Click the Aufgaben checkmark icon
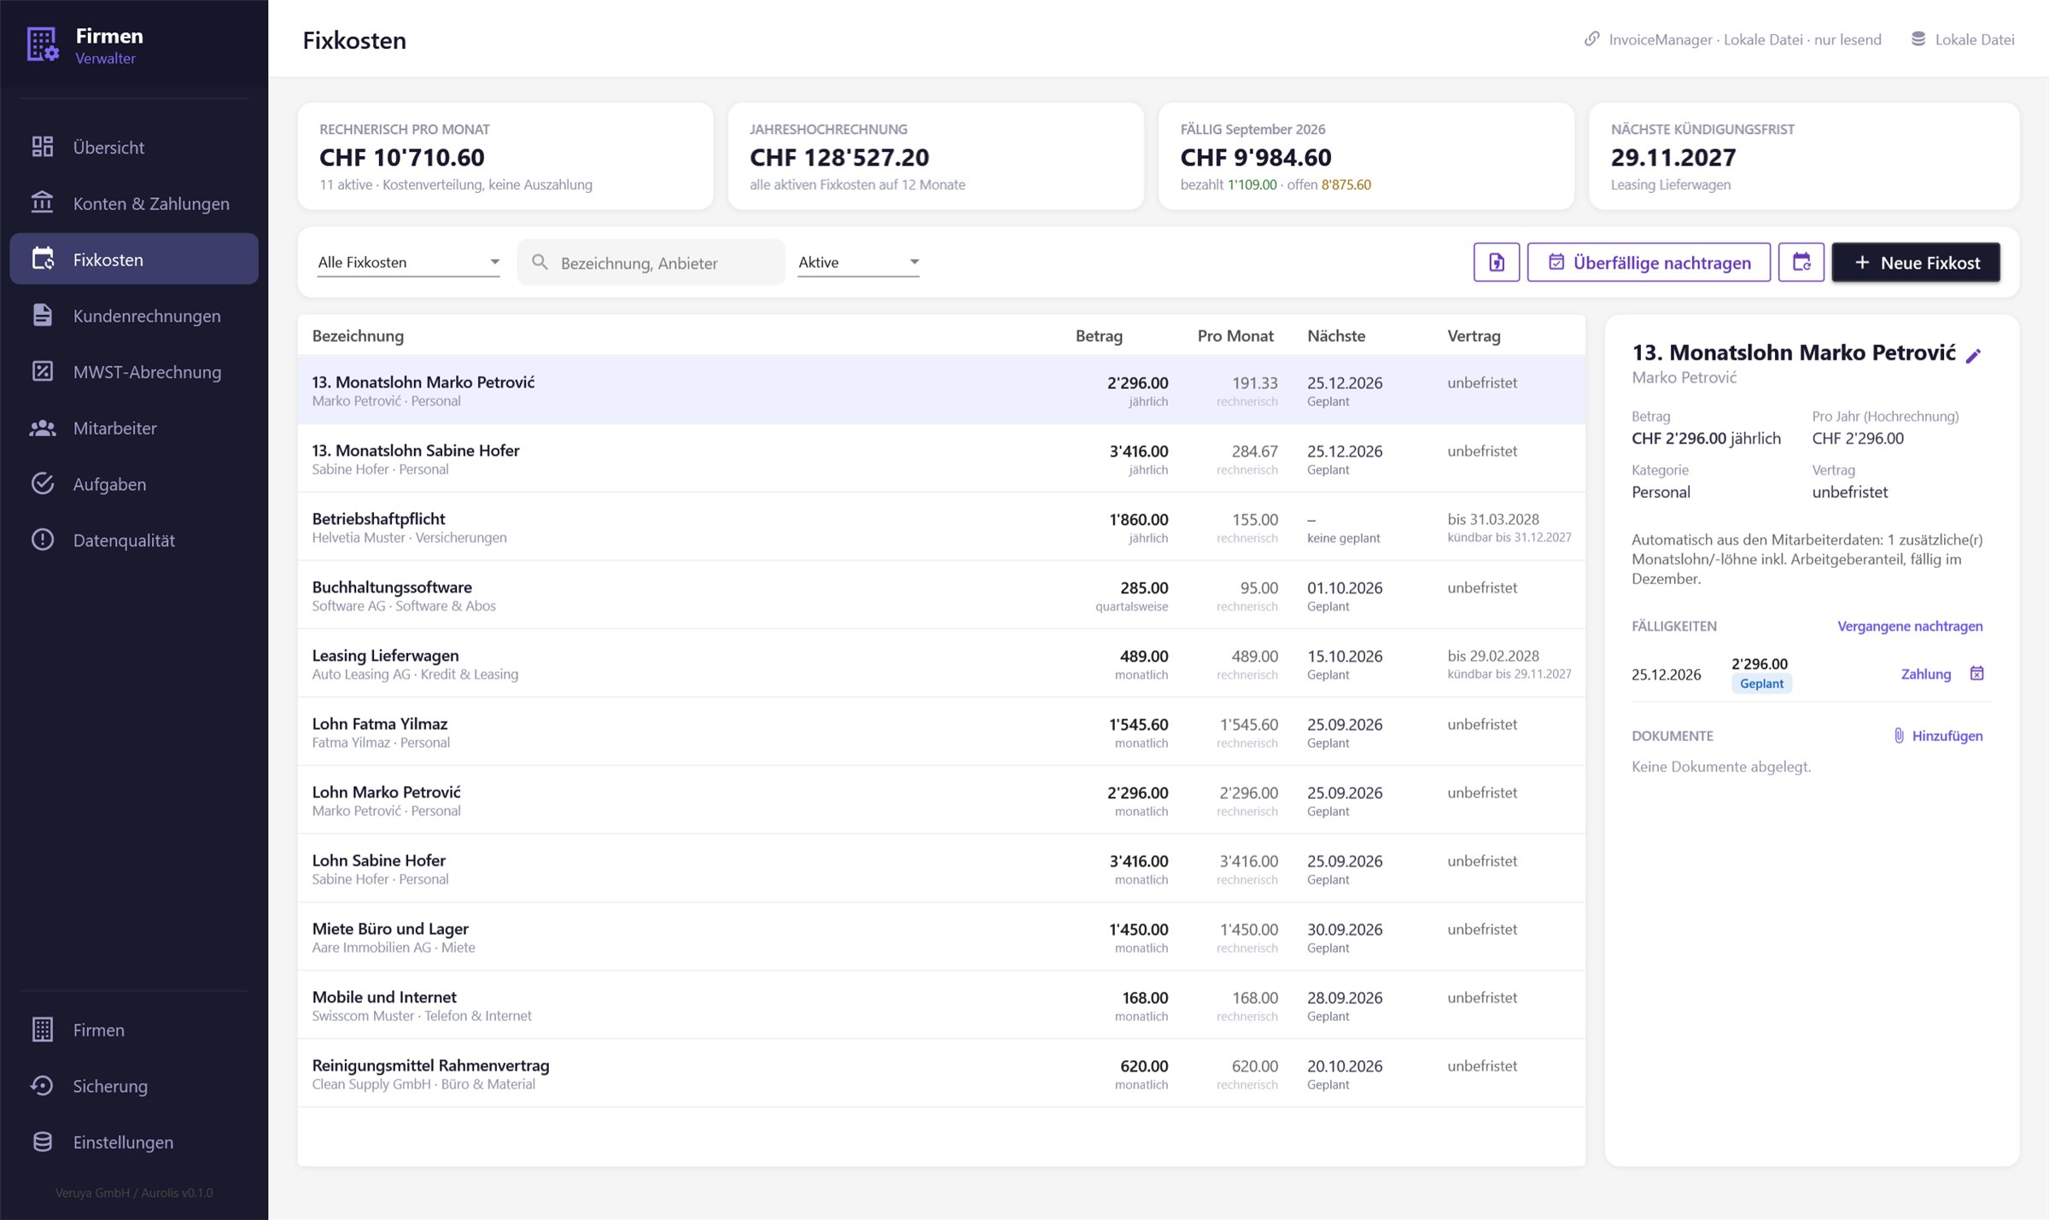The image size is (2049, 1220). pyautogui.click(x=42, y=484)
